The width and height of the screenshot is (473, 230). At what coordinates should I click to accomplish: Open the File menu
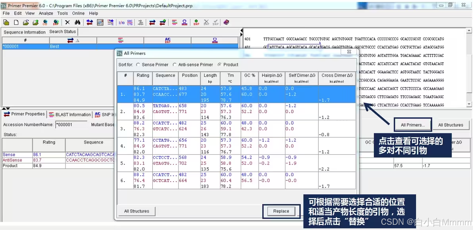[6, 13]
